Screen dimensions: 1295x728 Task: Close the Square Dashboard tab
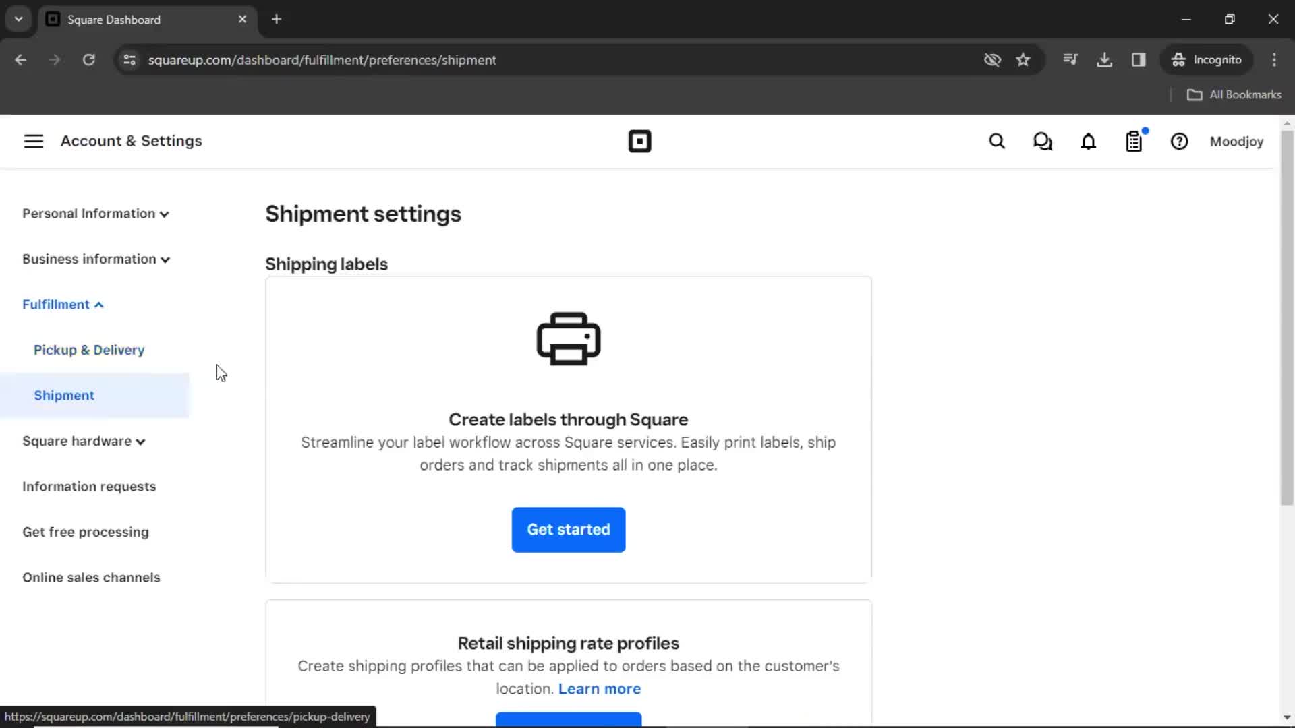[242, 19]
